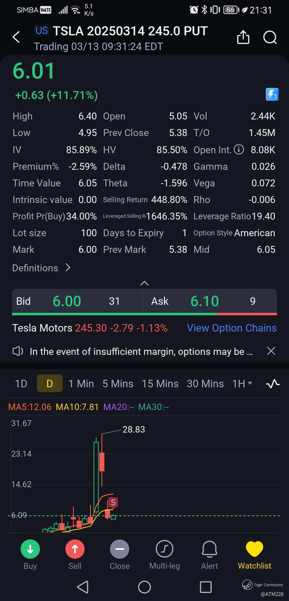Tap the blue lightning quick-trade icon
289x601 pixels.
(272, 94)
